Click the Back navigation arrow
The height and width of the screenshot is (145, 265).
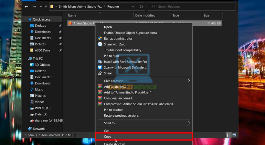pyautogui.click(x=26, y=6)
